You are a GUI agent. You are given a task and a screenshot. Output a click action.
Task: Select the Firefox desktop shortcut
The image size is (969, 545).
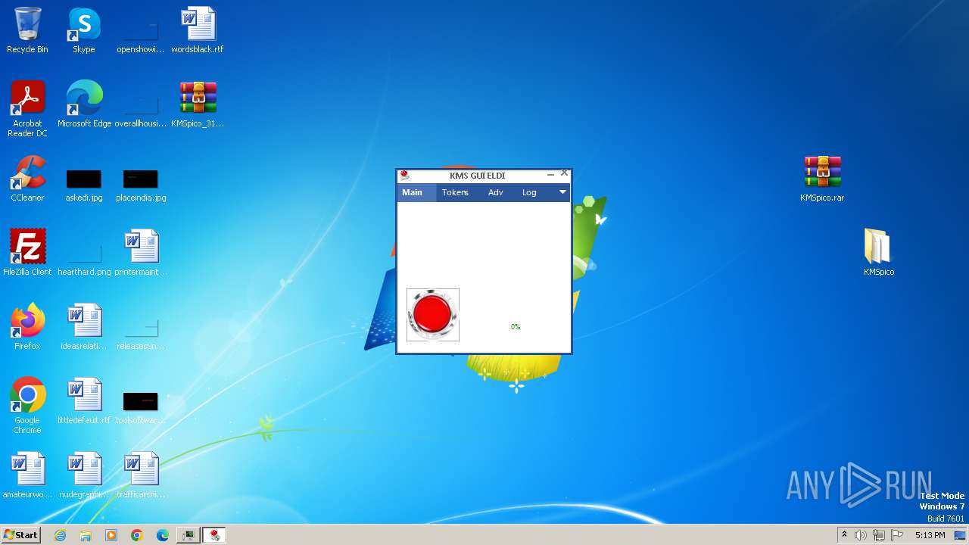[x=27, y=327]
